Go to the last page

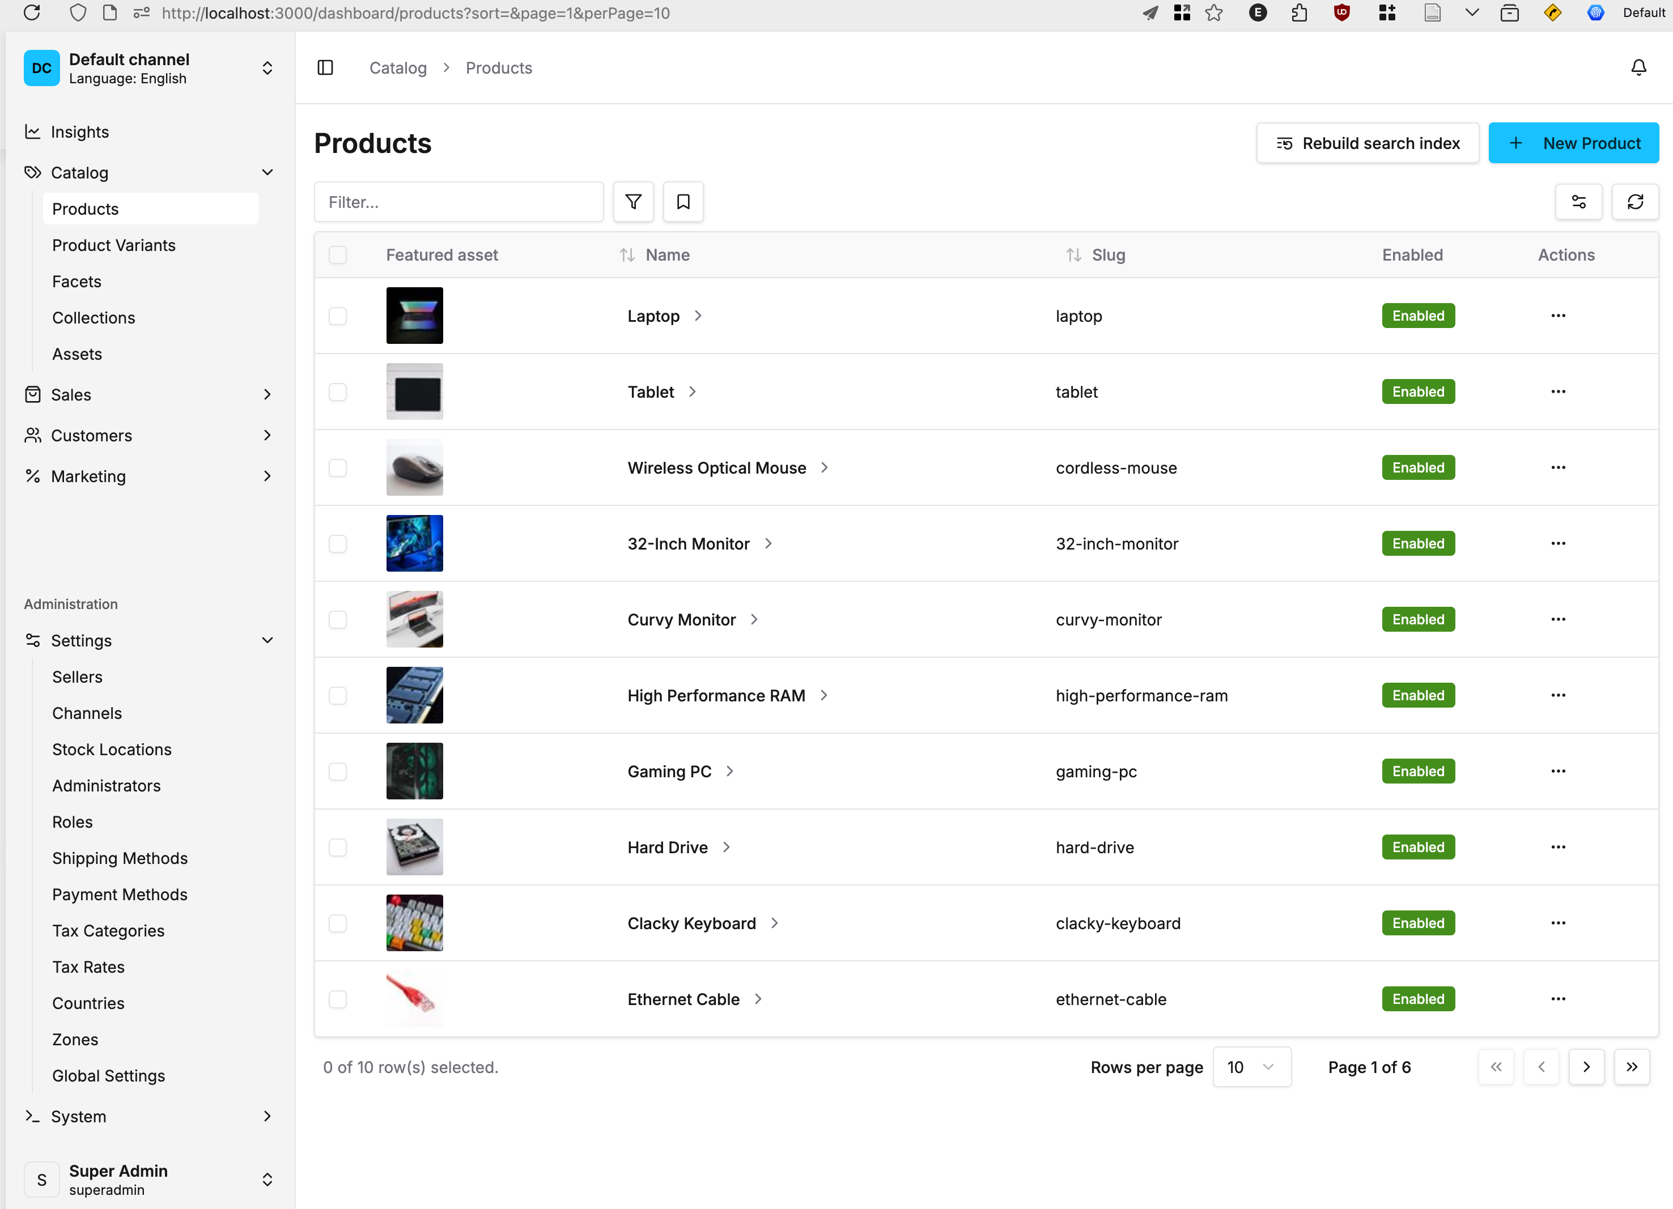click(x=1632, y=1067)
